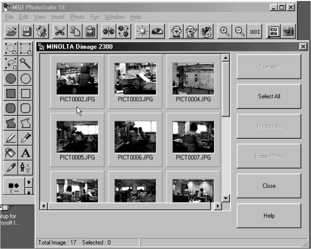Viewport: 311px width, 249px height.
Task: Select the paint bucket fill tool
Action: [x=11, y=153]
